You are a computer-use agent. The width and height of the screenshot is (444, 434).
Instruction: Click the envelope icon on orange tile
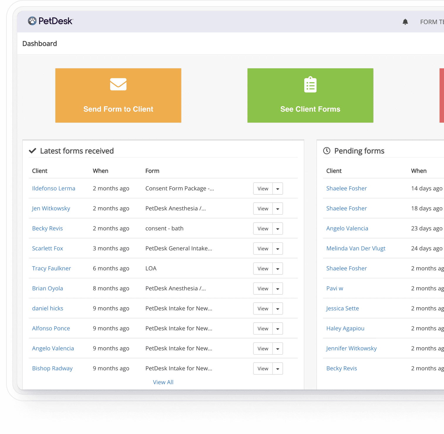click(x=118, y=84)
